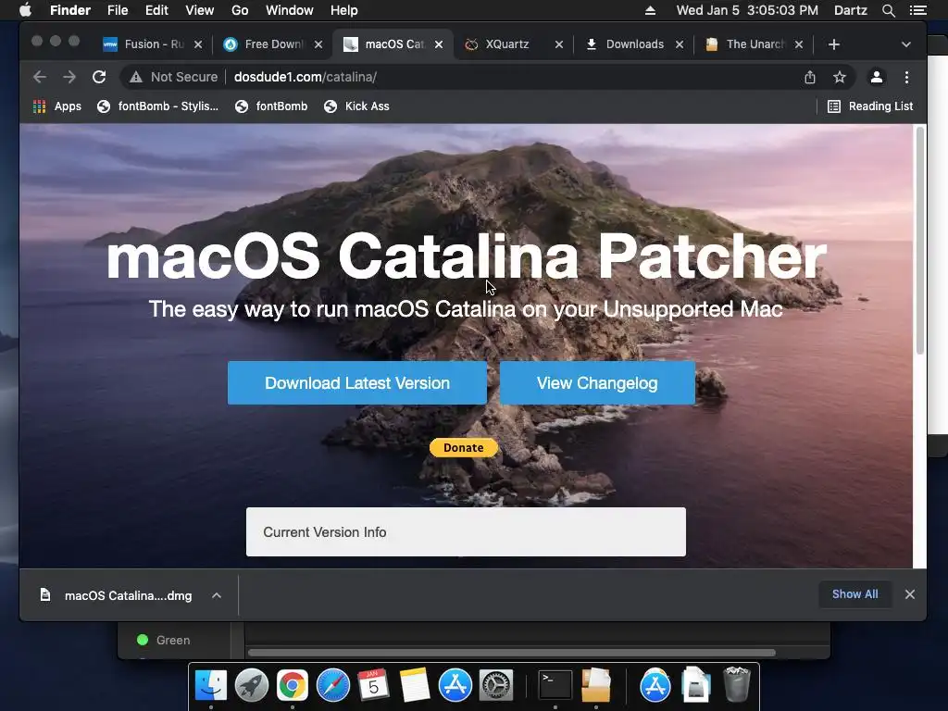
Task: Close the macOS Catalina tab
Action: [x=439, y=44]
